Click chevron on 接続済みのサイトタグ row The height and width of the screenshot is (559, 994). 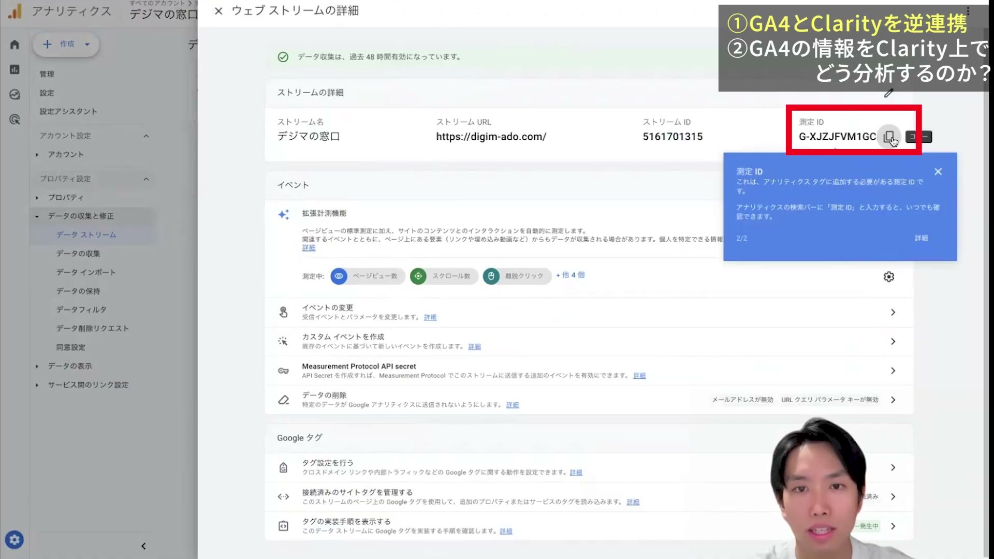point(893,497)
